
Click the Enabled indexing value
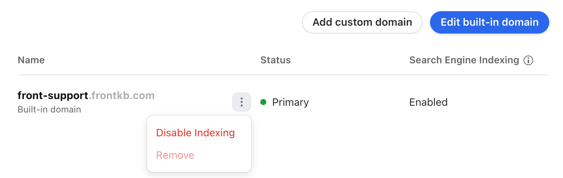click(429, 102)
